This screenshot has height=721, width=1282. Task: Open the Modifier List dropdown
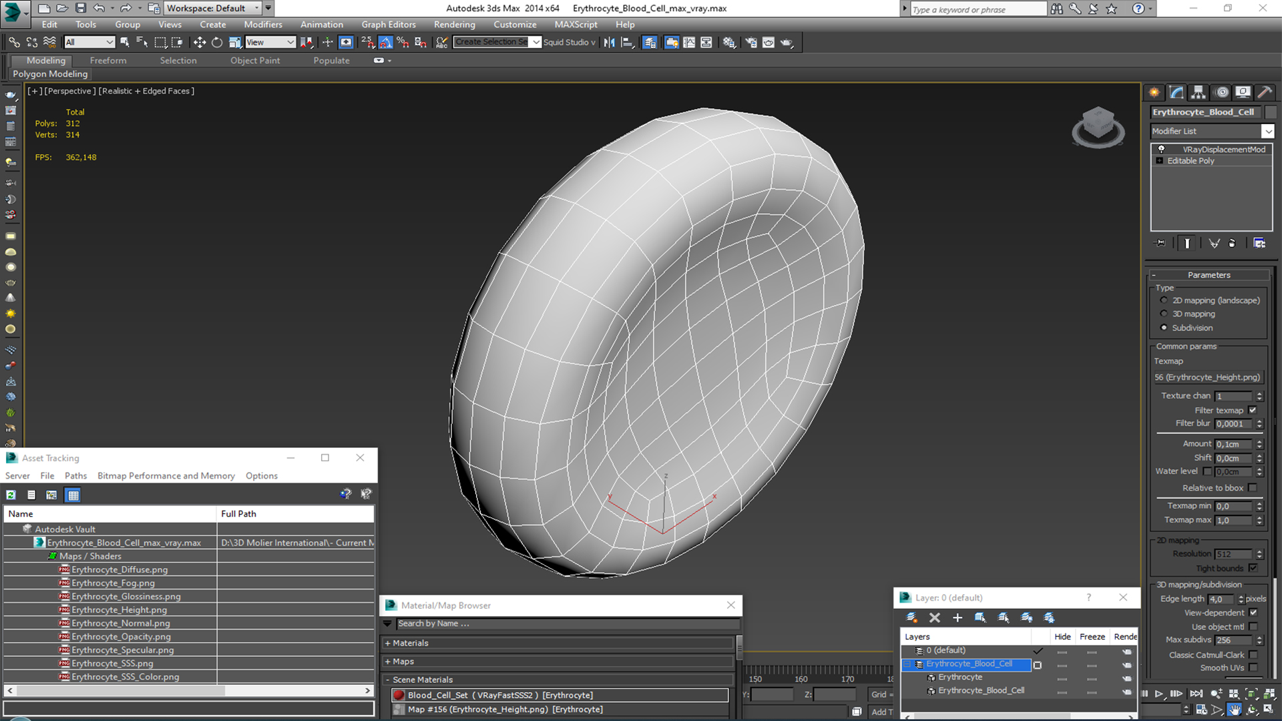point(1267,132)
